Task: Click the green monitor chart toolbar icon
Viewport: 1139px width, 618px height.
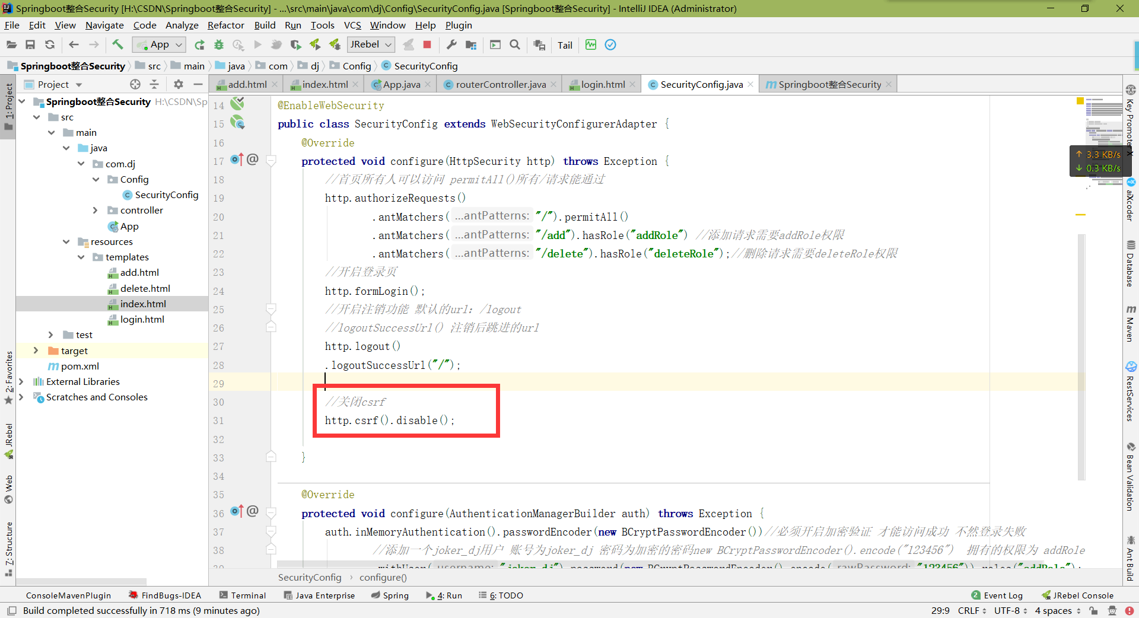Action: (x=591, y=44)
